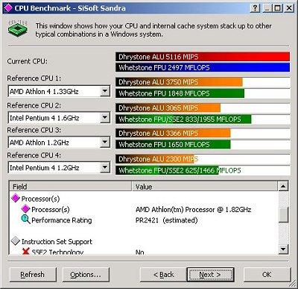
Task: Click the SSE2 Technology 'No' value
Action: (140, 252)
